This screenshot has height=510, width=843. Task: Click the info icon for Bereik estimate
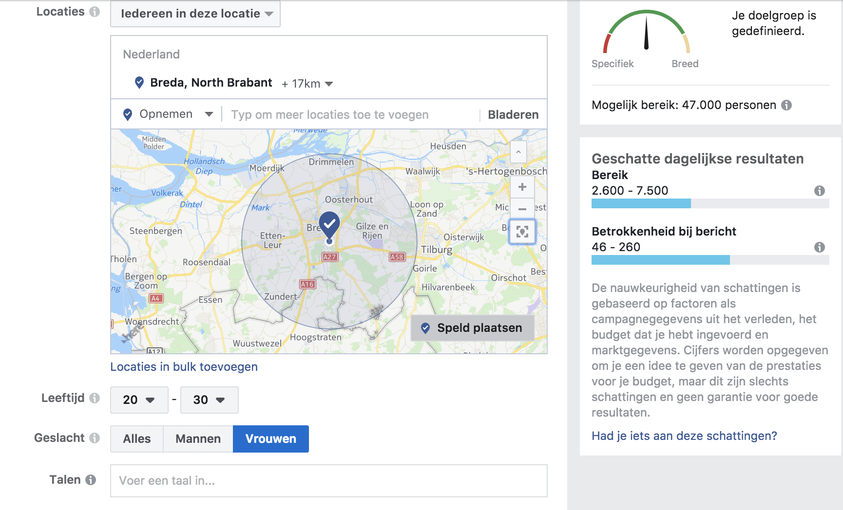820,191
